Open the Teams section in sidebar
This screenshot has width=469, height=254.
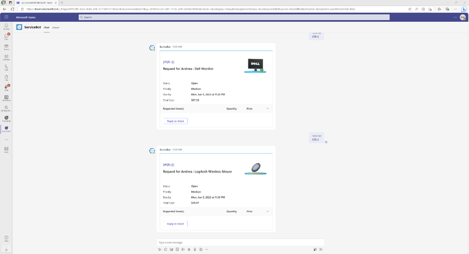pos(6,47)
